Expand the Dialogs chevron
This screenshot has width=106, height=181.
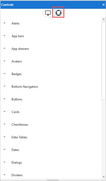tap(4, 162)
